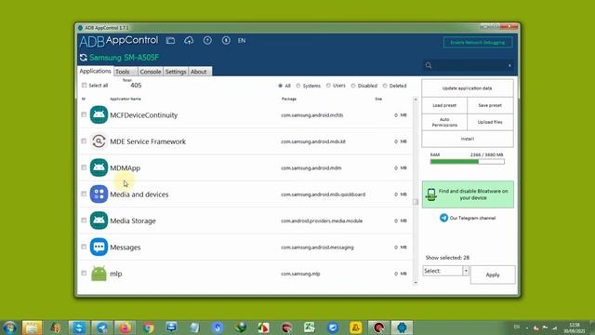Click the Load preset button
595x335 pixels.
pyautogui.click(x=444, y=105)
